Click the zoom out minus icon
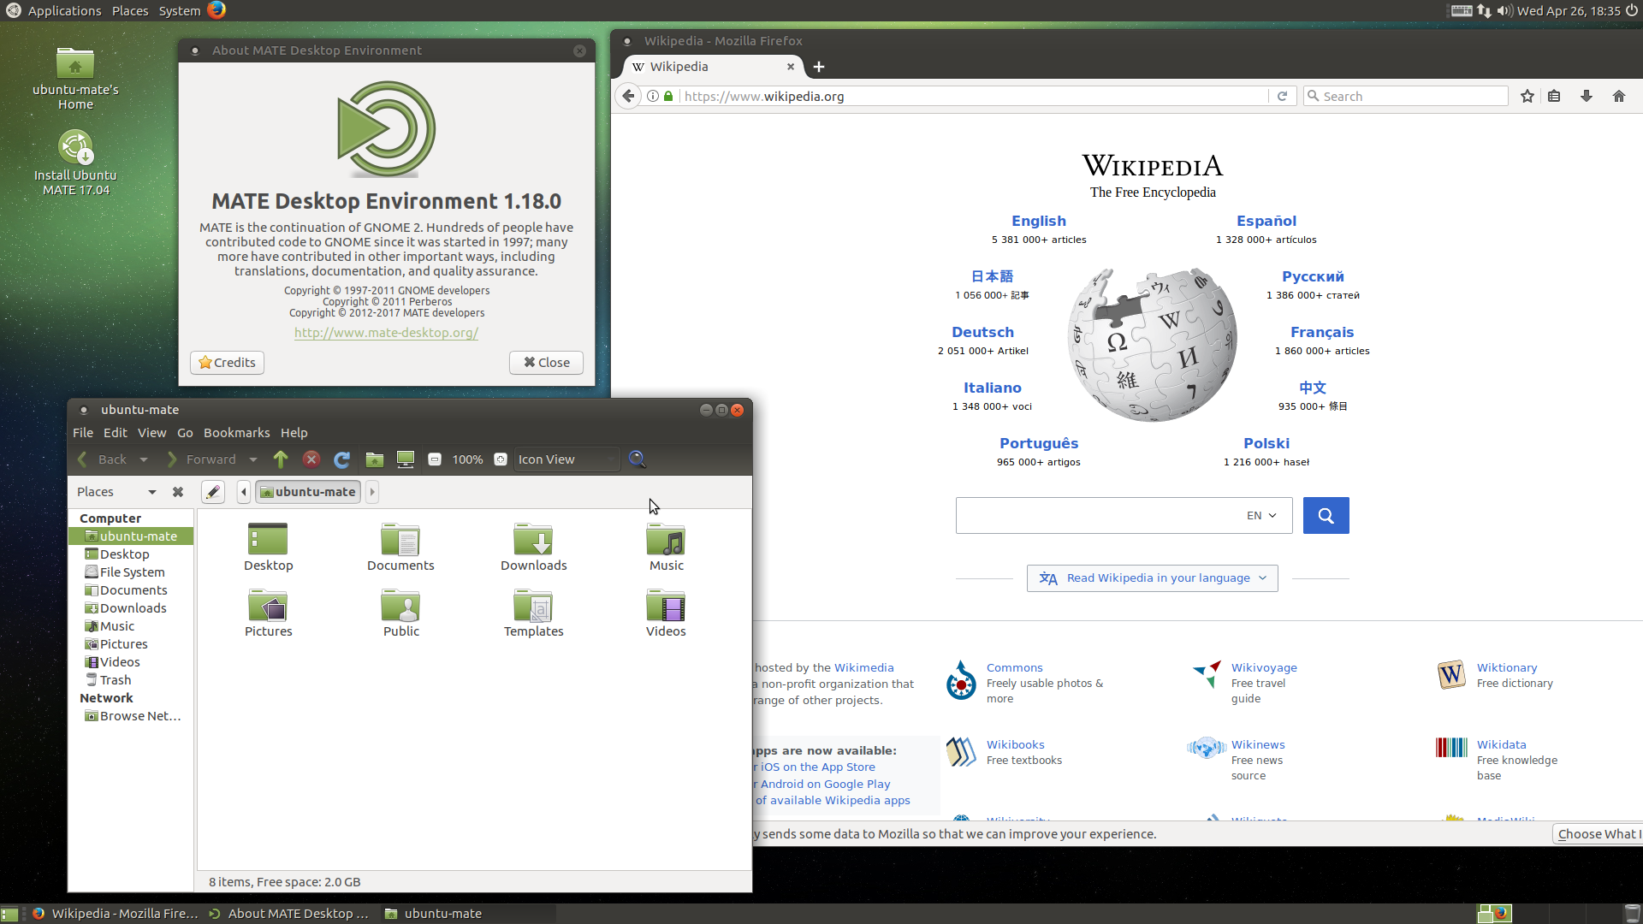 tap(435, 459)
